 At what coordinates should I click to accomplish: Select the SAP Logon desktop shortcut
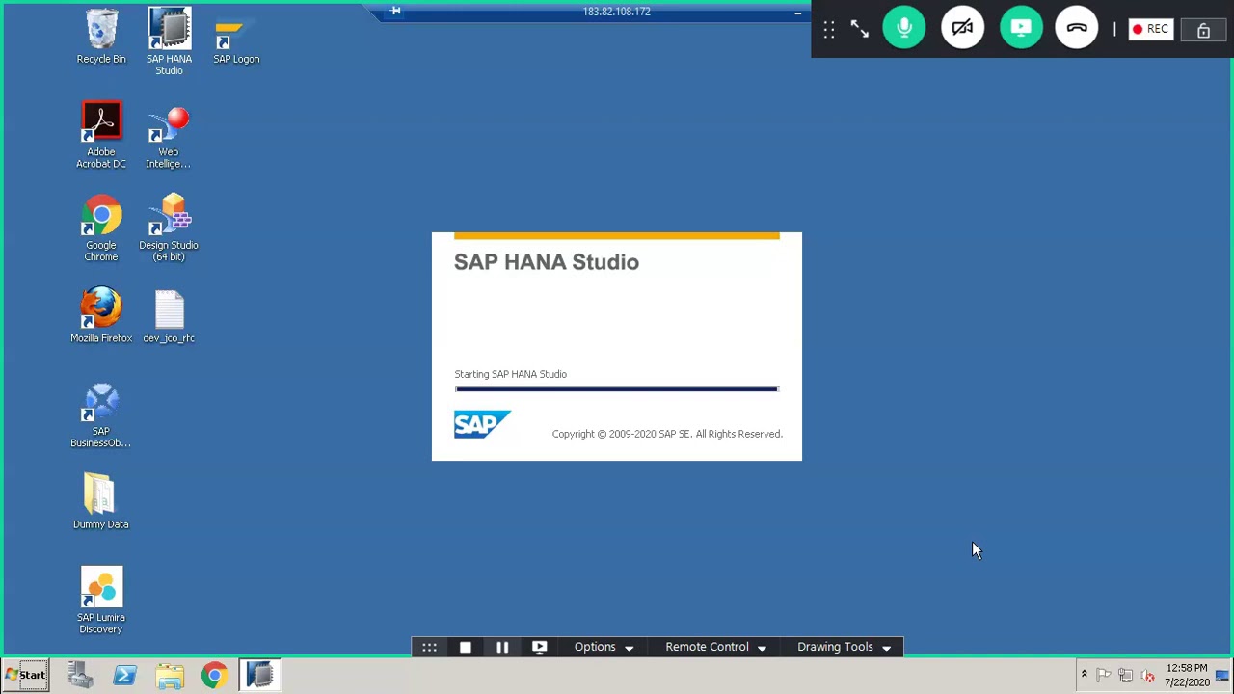pos(236,41)
